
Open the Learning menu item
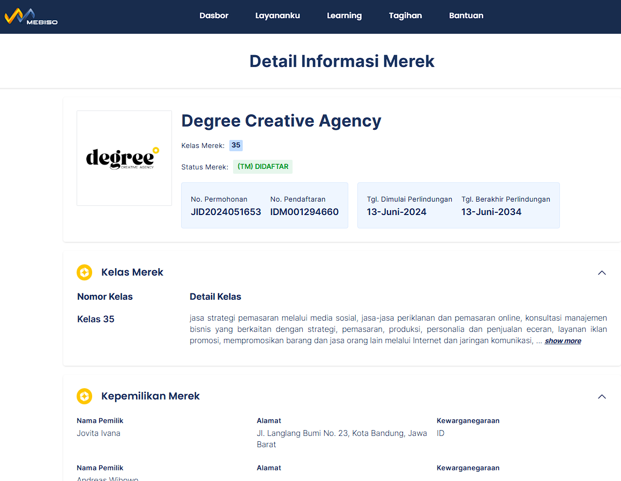coord(344,16)
